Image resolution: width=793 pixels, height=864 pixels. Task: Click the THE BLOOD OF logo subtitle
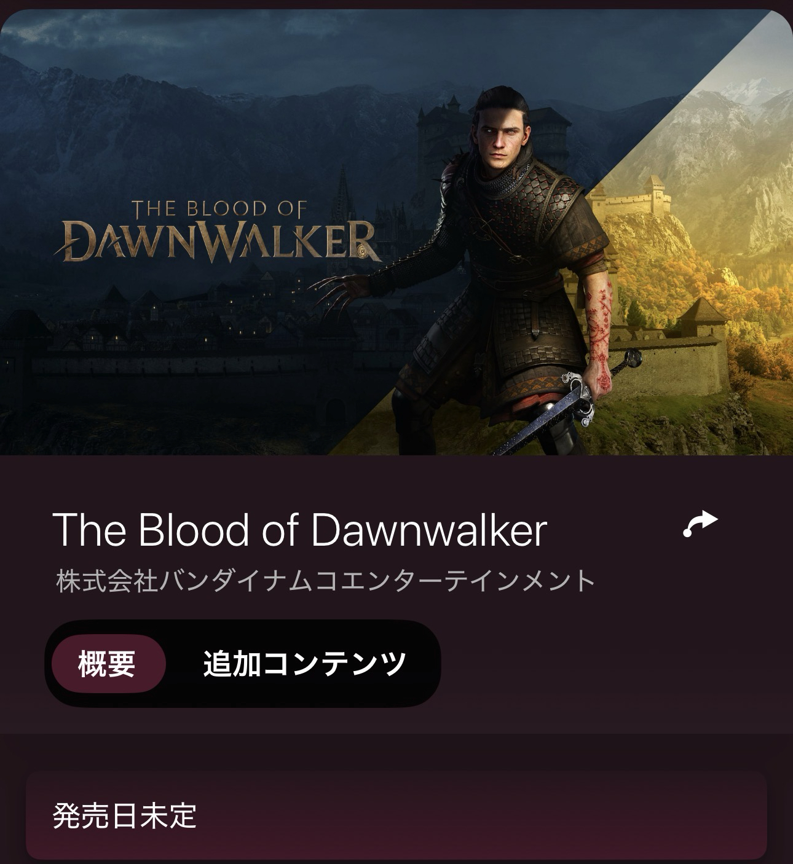[219, 209]
